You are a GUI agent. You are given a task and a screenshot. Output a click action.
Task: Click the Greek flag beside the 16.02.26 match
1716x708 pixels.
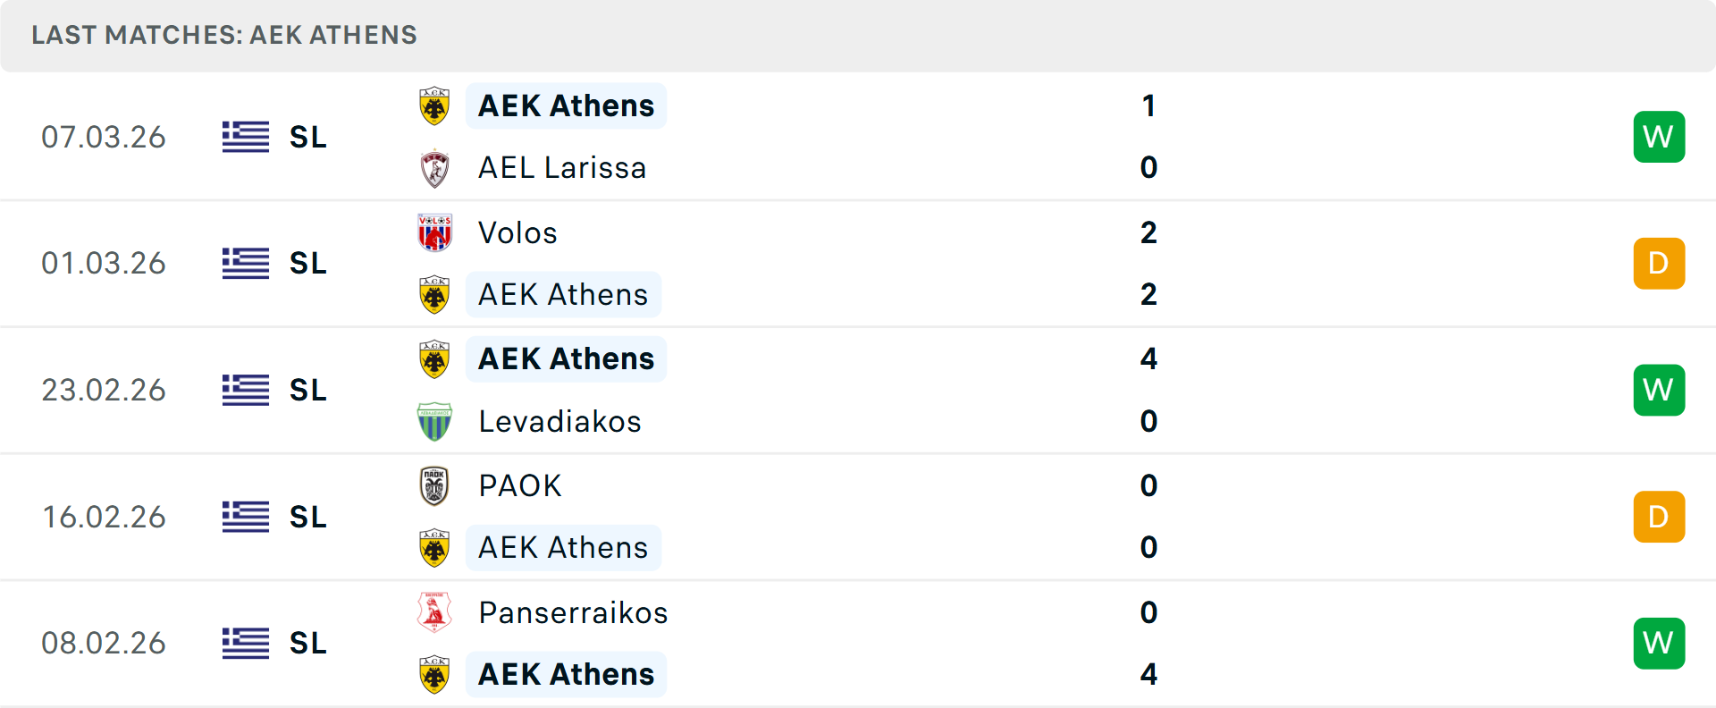245,516
